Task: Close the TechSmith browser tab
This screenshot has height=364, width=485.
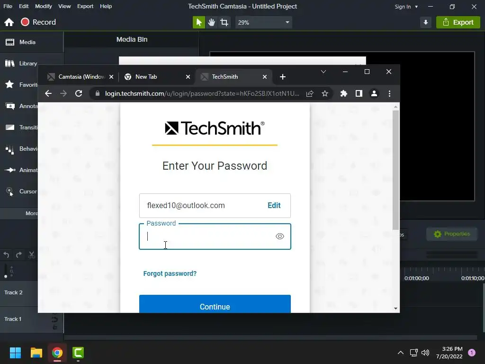Action: (x=264, y=77)
